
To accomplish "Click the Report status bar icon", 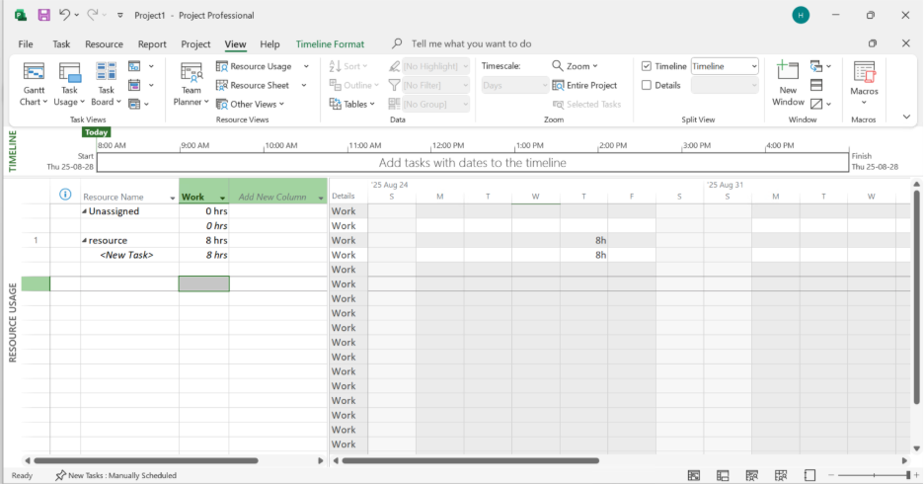I will tap(809, 475).
